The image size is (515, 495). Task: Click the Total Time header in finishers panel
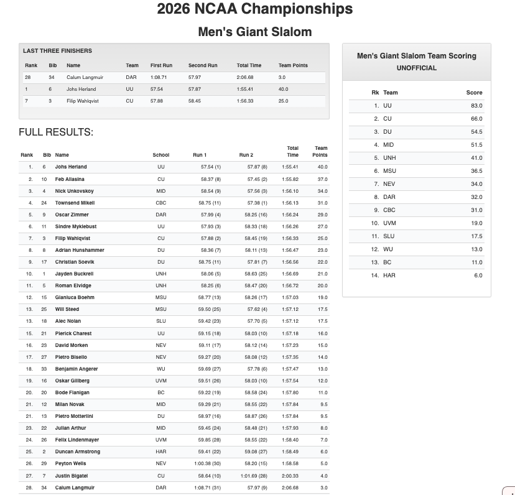pyautogui.click(x=249, y=65)
